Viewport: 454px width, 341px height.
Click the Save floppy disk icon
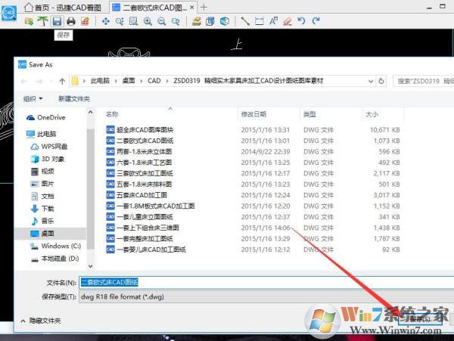click(x=57, y=21)
